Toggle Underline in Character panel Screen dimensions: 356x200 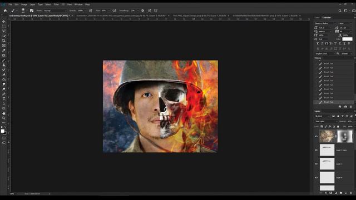click(344, 43)
